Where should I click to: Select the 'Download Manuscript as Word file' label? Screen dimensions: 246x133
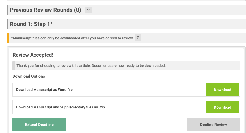click(x=44, y=90)
